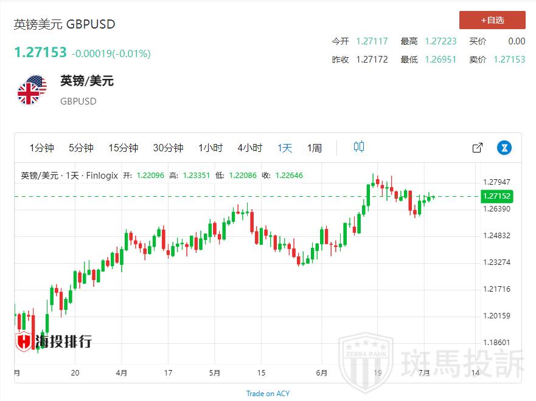The height and width of the screenshot is (401, 536).
Task: Click 最低 value 1.26951
Action: (x=440, y=60)
